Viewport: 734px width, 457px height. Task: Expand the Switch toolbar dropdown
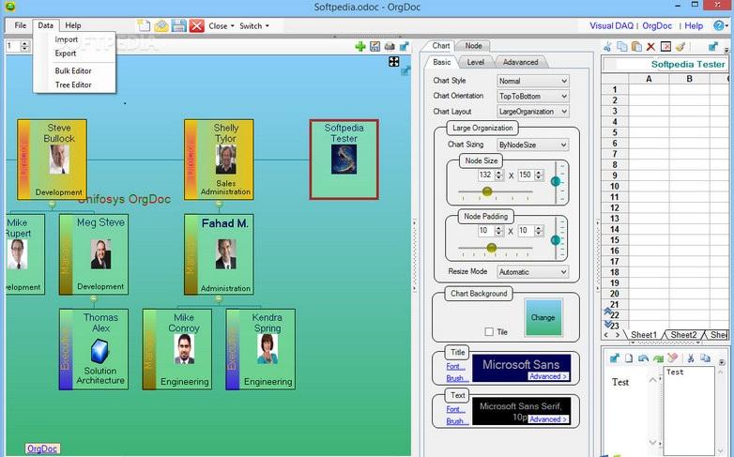(x=254, y=25)
